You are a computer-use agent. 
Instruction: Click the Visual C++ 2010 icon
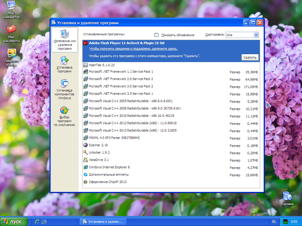(85, 116)
